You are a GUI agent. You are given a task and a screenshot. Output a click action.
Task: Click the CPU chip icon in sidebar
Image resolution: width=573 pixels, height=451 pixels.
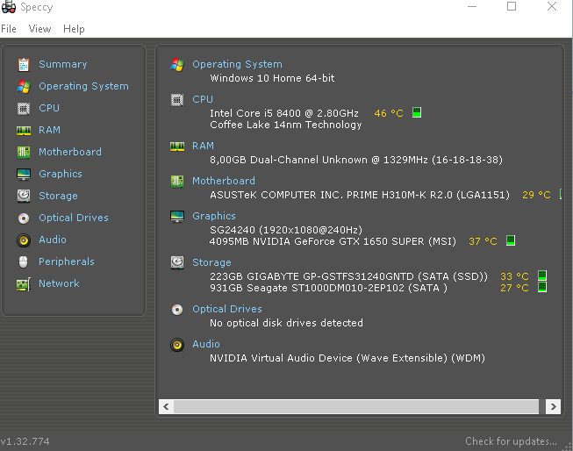[x=24, y=109]
